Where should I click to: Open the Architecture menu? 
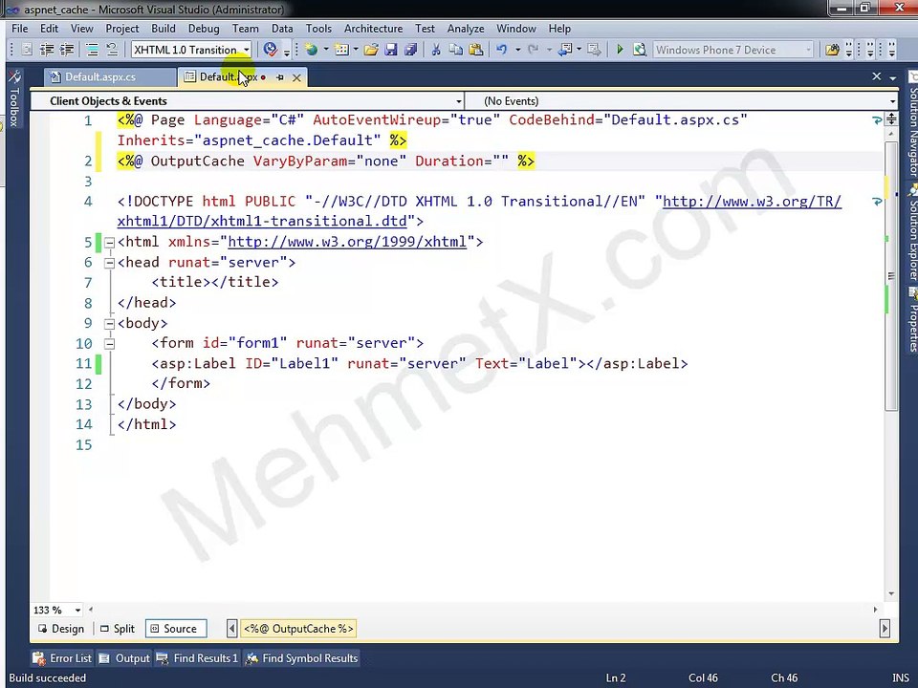coord(374,29)
